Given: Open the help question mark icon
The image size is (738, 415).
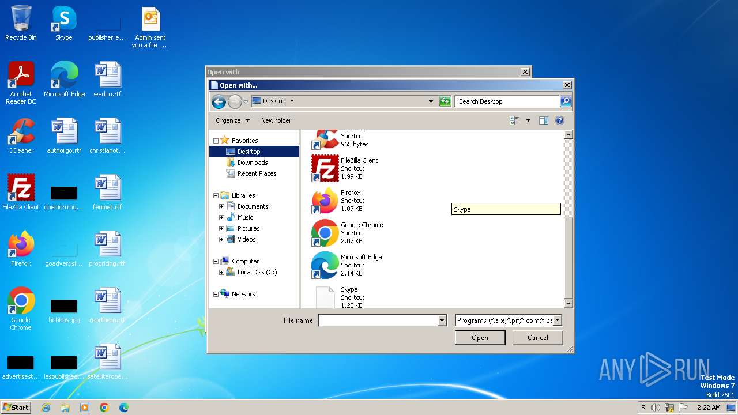Looking at the screenshot, I should [x=559, y=120].
